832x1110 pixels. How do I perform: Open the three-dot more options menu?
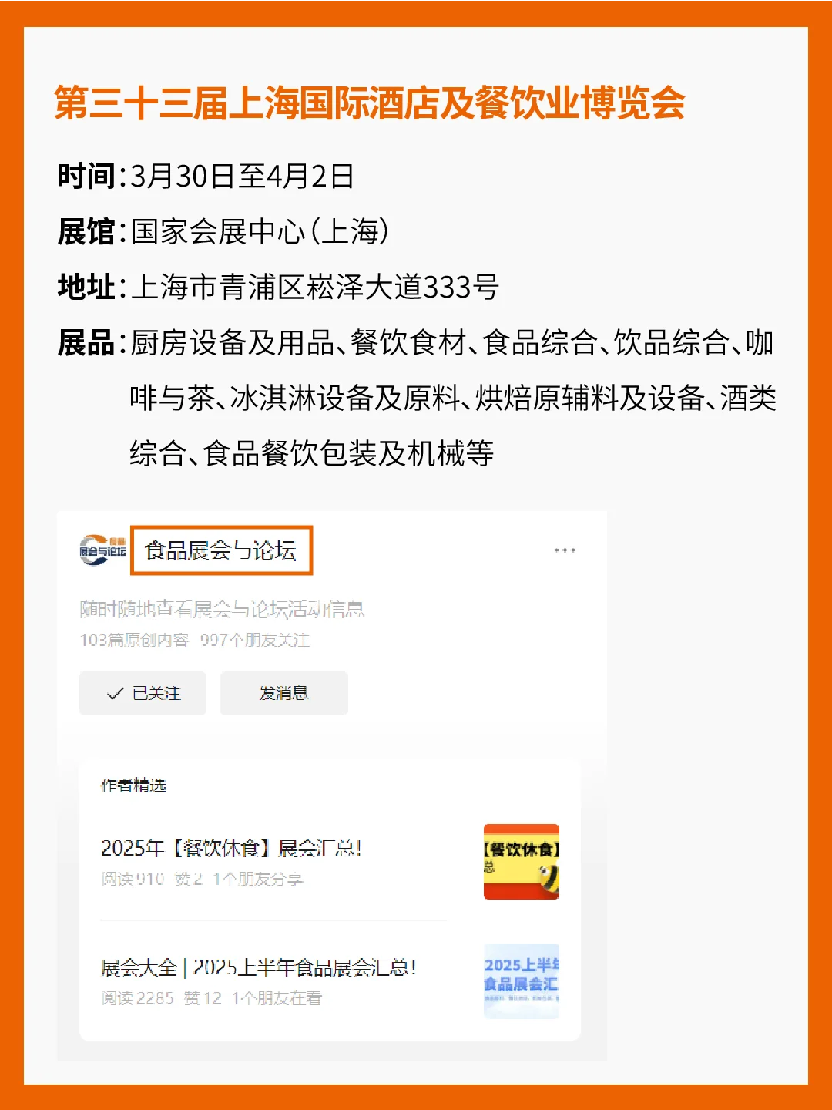(x=565, y=550)
